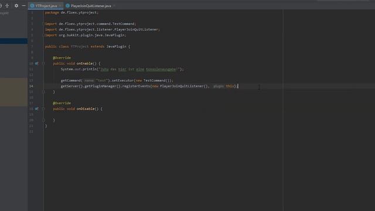
Task: Click the TestCommand import statement
Action: pos(91,23)
